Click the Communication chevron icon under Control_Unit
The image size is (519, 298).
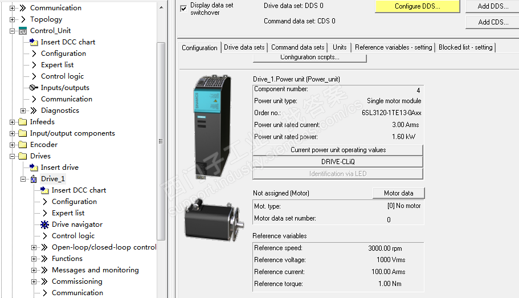pos(34,99)
